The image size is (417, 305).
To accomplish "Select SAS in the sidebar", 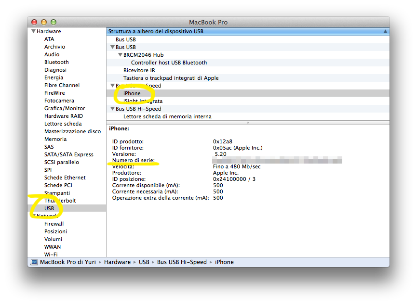I will [x=49, y=147].
